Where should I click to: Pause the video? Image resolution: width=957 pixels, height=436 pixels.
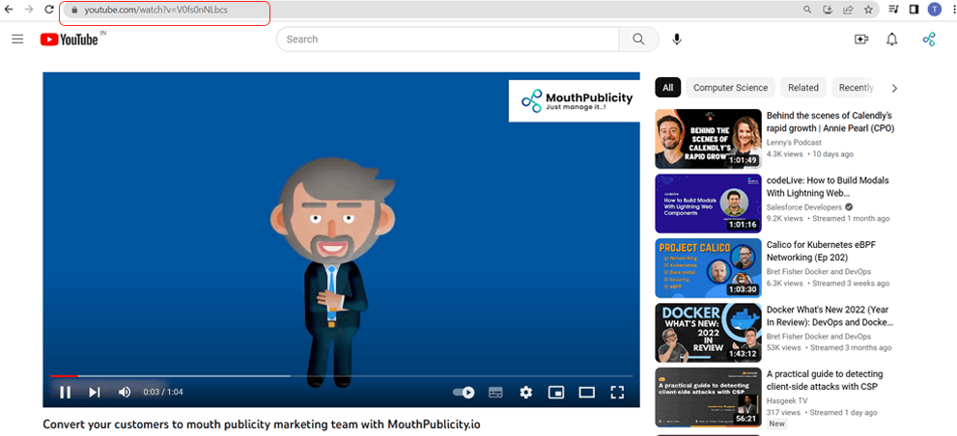tap(65, 392)
